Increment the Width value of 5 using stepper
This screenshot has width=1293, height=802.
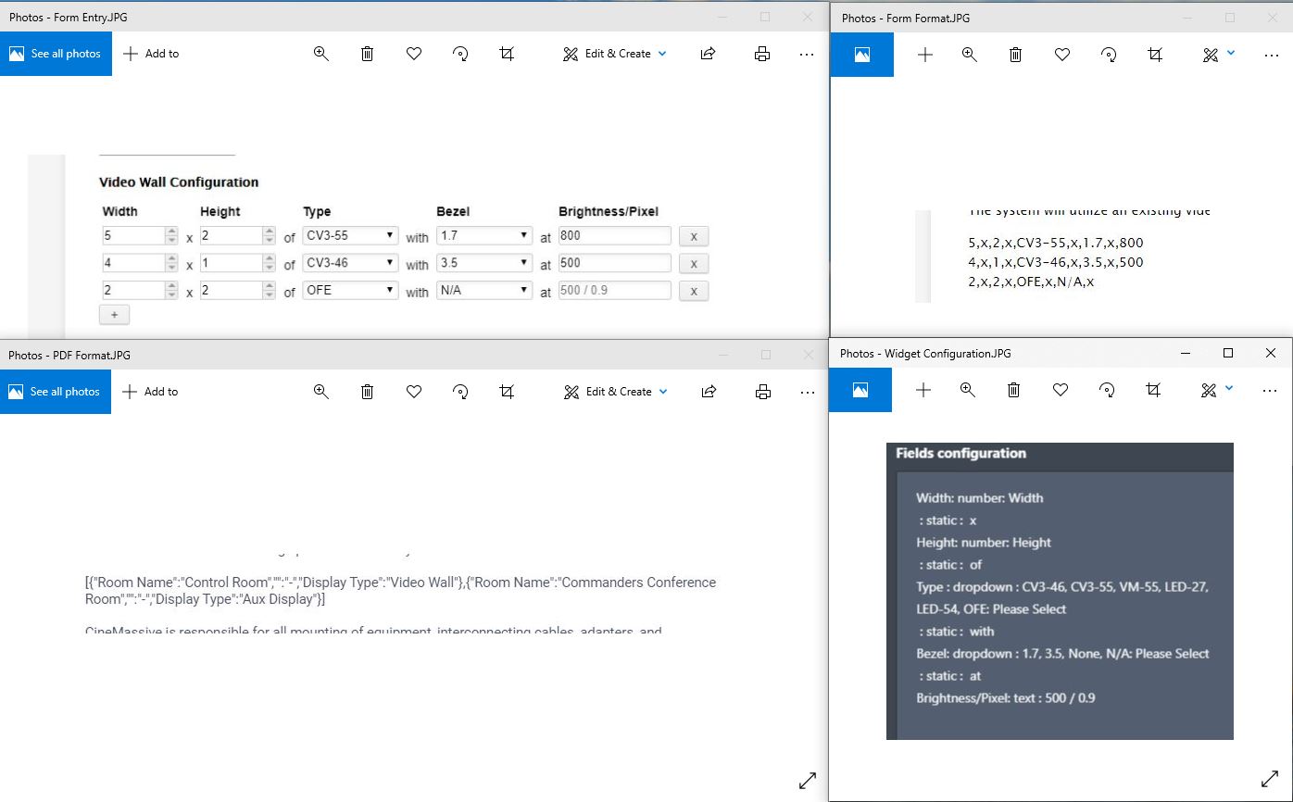pos(171,231)
